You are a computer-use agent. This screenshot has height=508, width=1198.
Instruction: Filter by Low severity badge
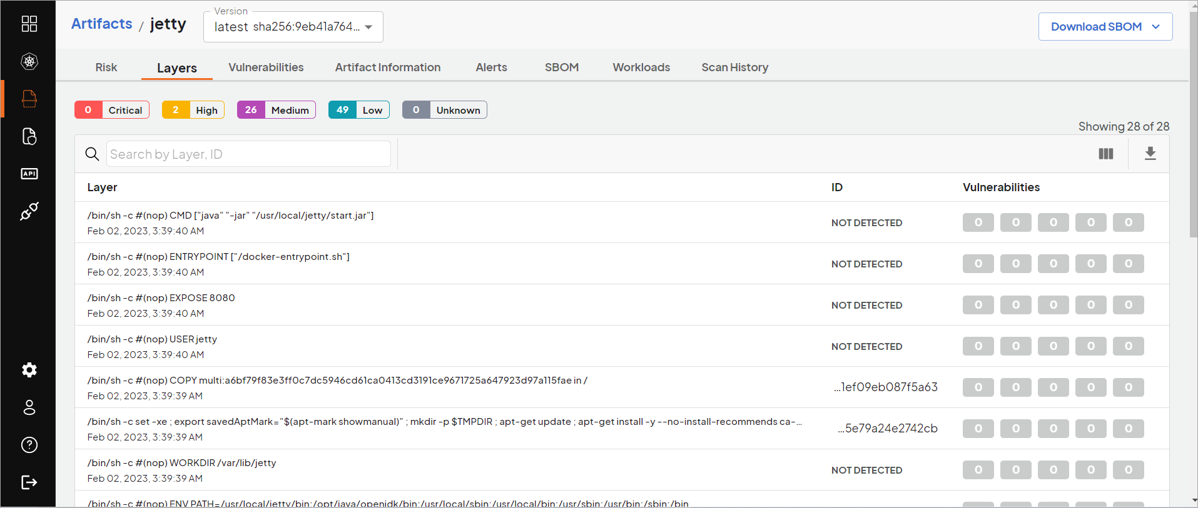(359, 110)
